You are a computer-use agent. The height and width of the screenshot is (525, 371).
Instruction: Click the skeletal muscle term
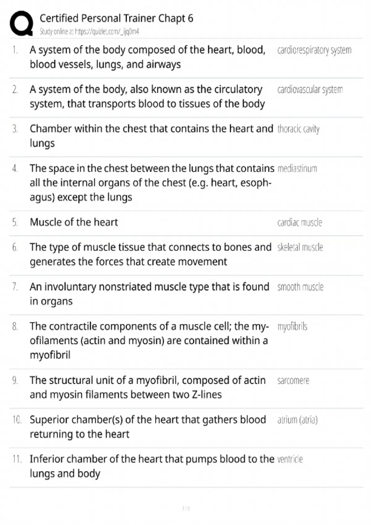(300, 247)
